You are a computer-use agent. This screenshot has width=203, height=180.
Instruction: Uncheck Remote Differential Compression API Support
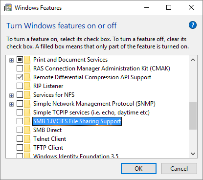20,77
